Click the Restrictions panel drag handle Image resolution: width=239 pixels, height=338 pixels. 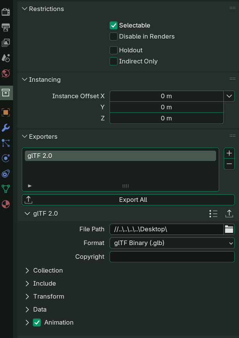coord(233,8)
